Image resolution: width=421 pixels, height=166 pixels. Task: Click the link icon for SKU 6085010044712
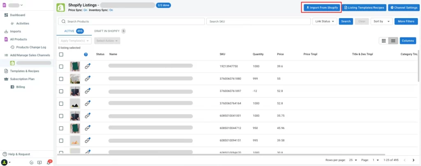87,128
